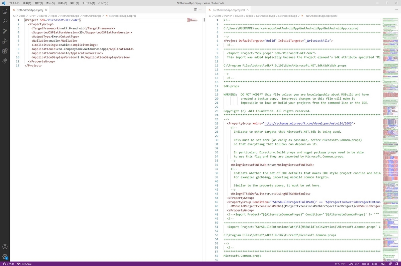401x266 pixels.
Task: Open more actions for the right editor group
Action: pyautogui.click(x=397, y=10)
